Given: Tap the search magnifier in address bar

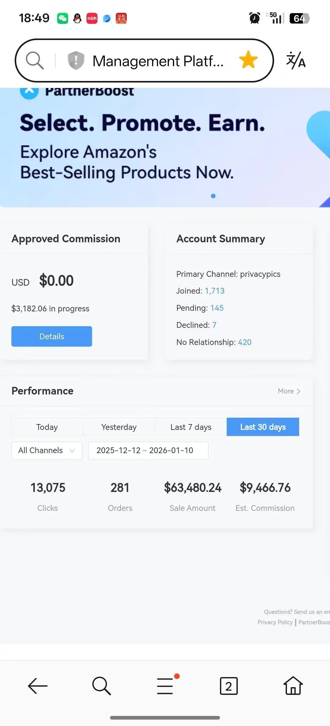Looking at the screenshot, I should point(35,60).
